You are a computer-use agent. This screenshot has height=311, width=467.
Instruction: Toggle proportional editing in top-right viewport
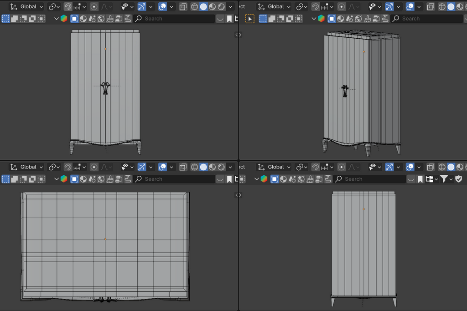pos(341,7)
